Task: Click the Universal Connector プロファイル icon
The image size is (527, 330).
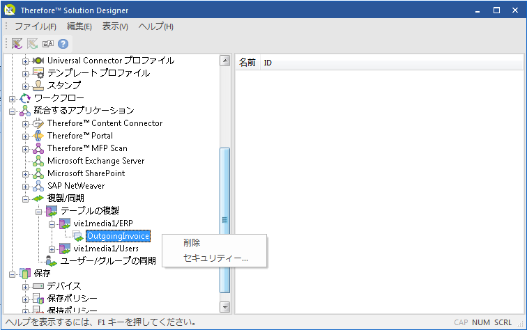Action: 38,61
